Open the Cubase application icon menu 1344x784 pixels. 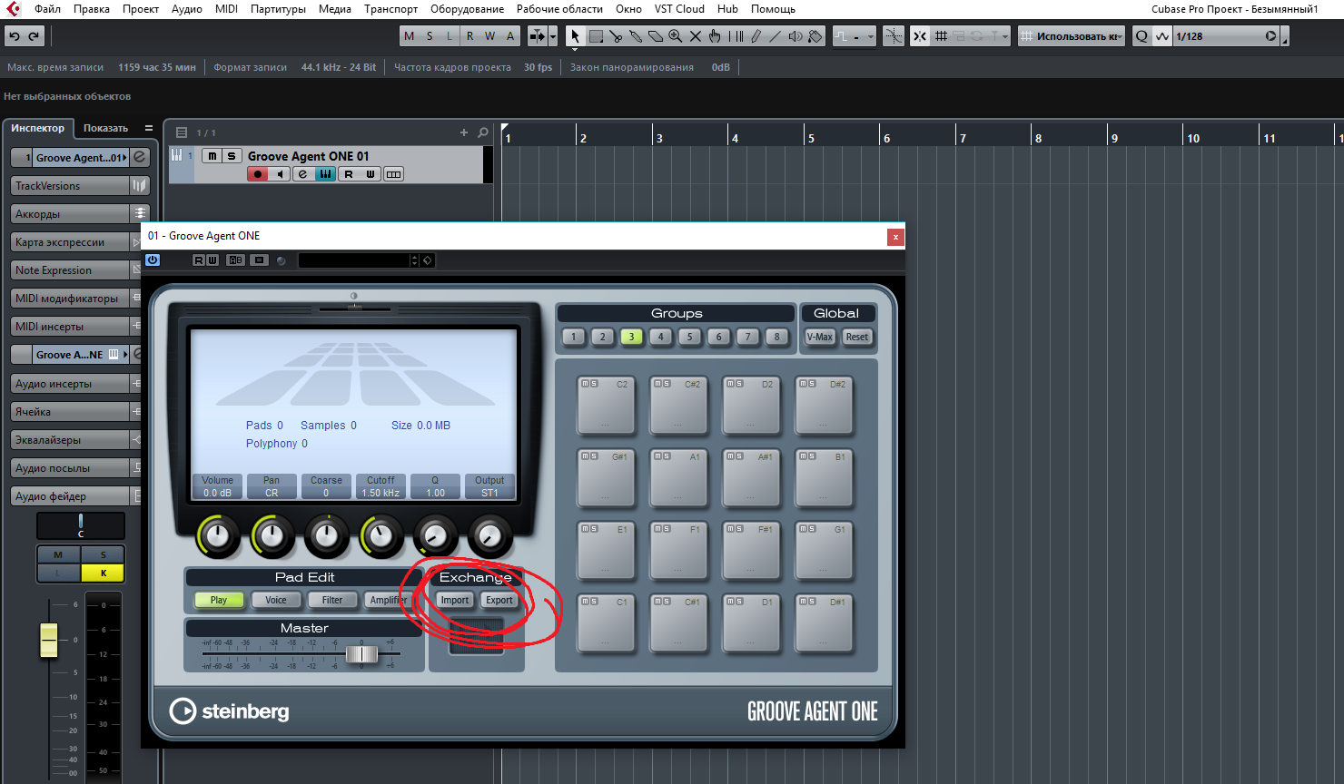pos(14,9)
